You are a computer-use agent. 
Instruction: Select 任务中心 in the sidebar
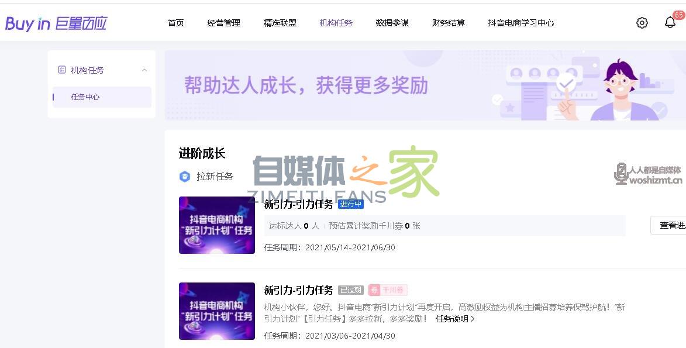coord(85,97)
